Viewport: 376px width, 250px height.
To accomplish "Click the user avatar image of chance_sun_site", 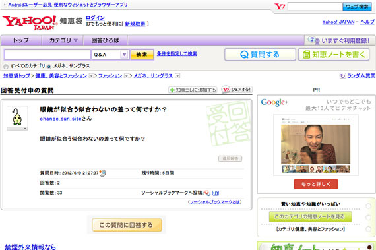I will tap(17, 117).
